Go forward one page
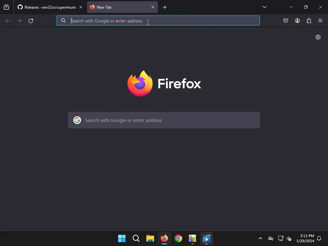The height and width of the screenshot is (246, 328). [x=19, y=21]
